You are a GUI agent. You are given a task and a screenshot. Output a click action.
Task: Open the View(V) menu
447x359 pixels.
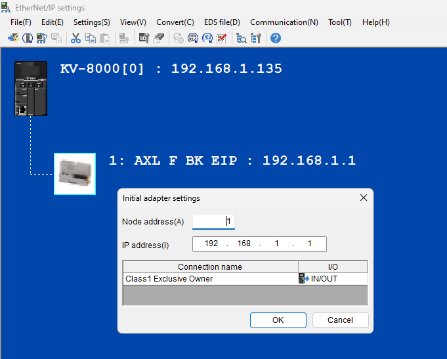(x=133, y=22)
